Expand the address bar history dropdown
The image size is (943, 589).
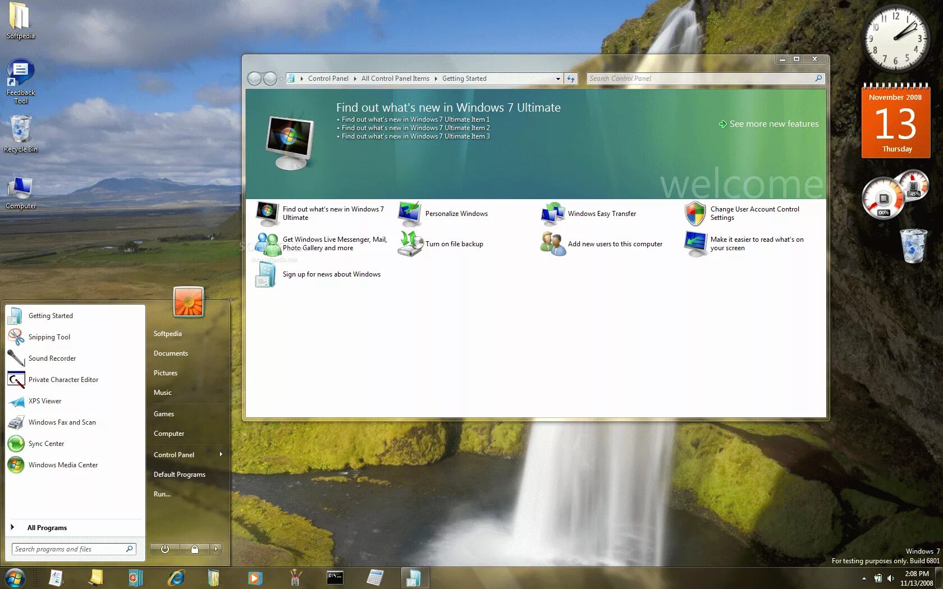(x=558, y=79)
